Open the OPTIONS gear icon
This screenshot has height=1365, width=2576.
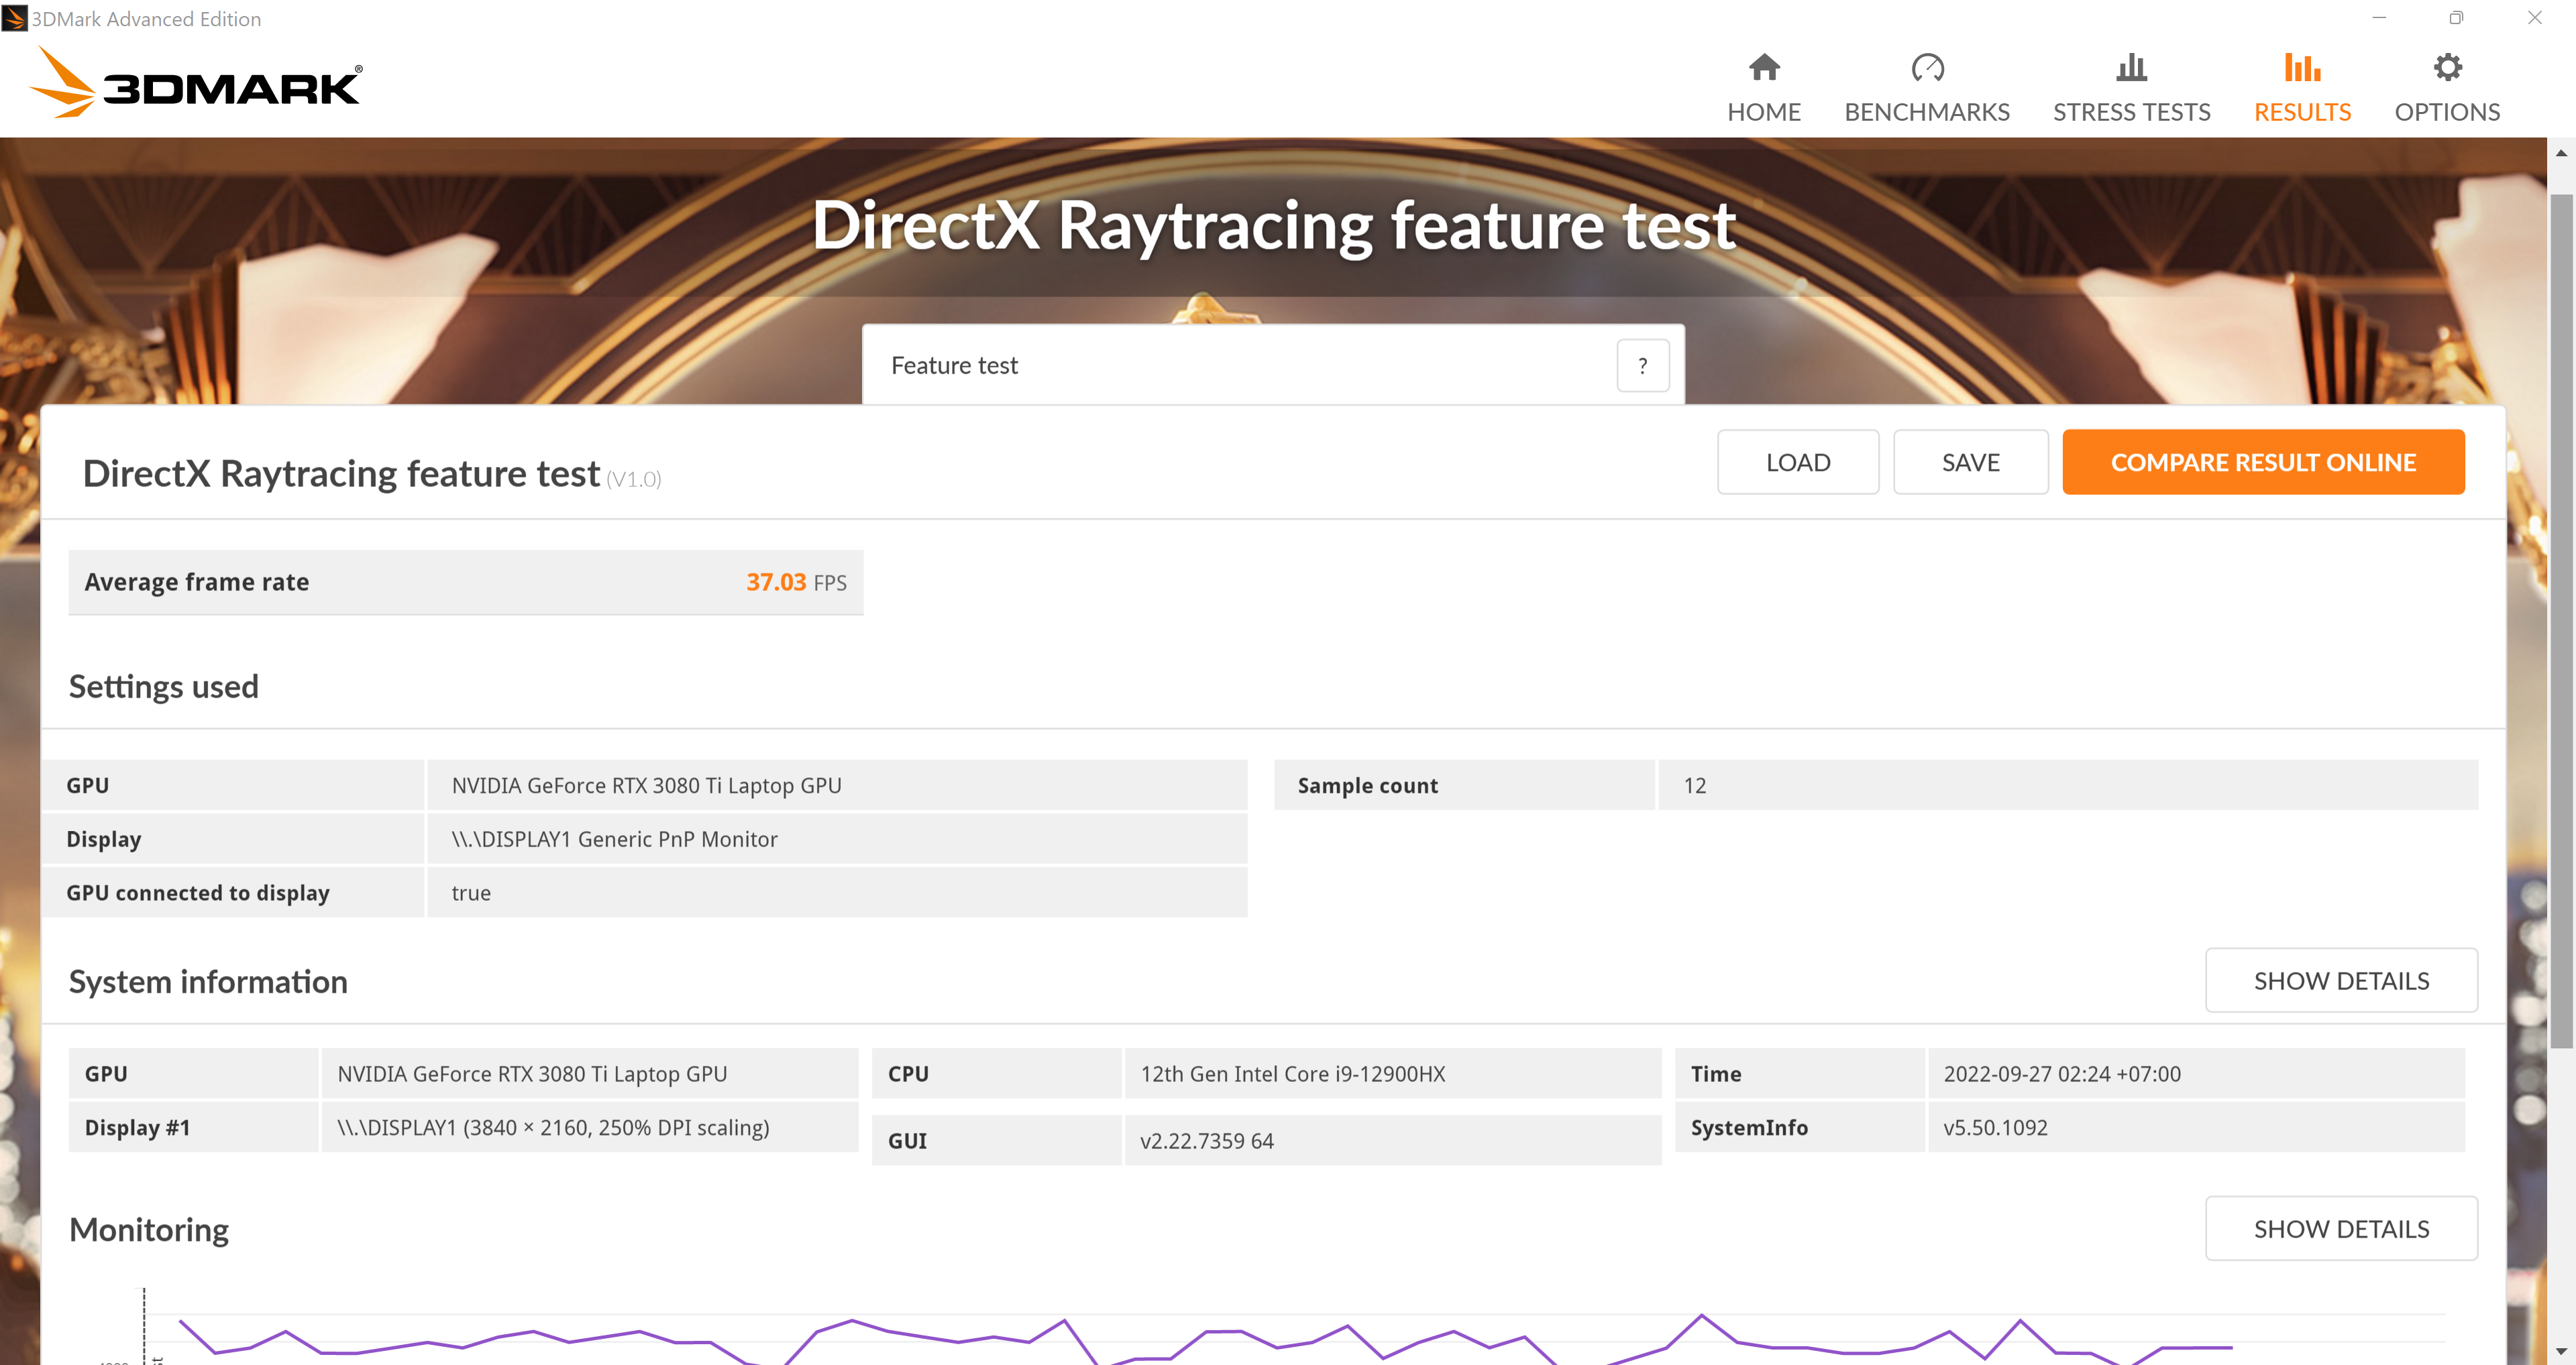(2447, 67)
